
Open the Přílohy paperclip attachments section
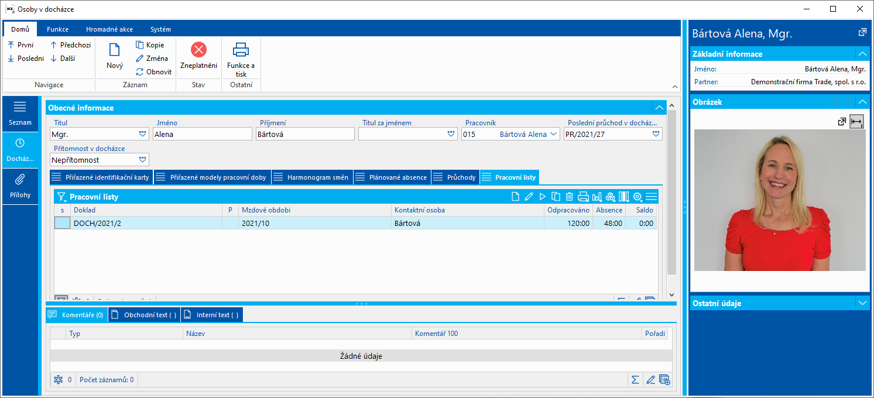click(20, 186)
